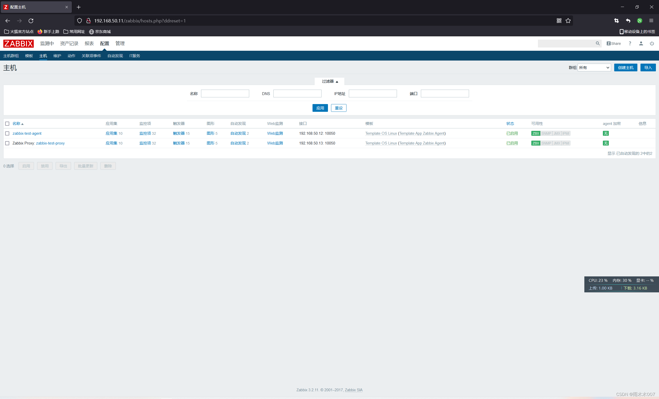Sort hosts by 状态 column

pyautogui.click(x=510, y=124)
